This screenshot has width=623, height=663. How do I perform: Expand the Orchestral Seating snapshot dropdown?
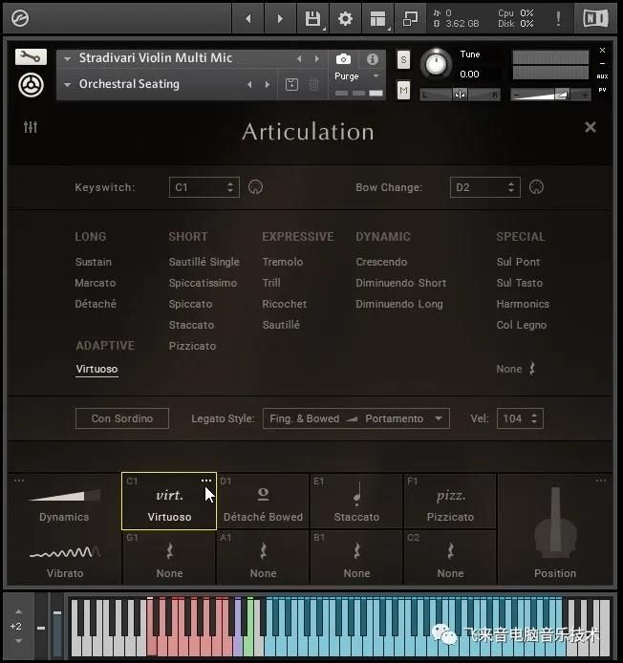click(x=67, y=85)
